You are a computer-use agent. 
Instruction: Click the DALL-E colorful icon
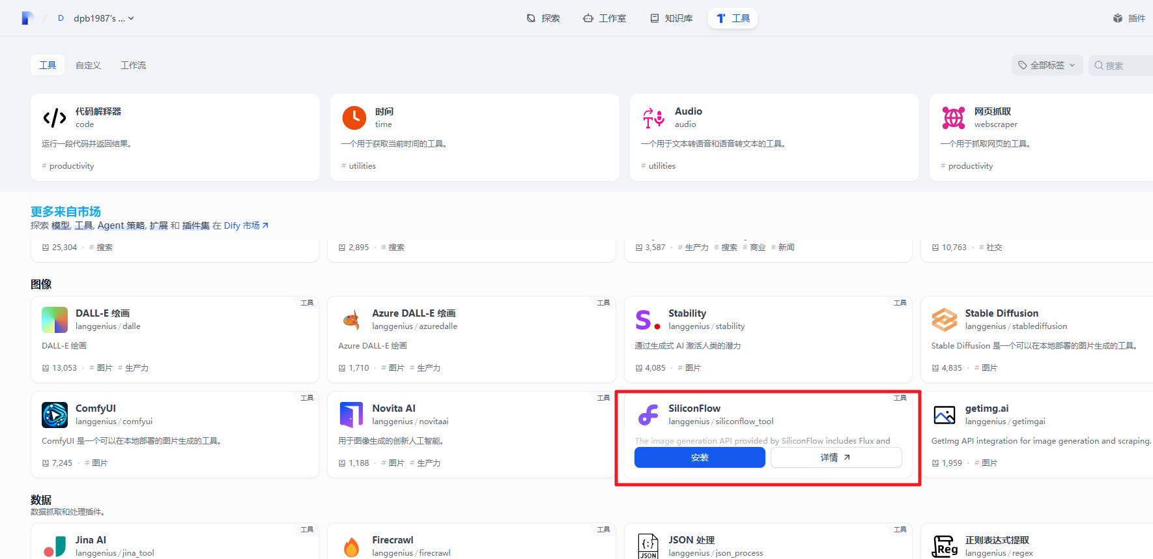55,320
